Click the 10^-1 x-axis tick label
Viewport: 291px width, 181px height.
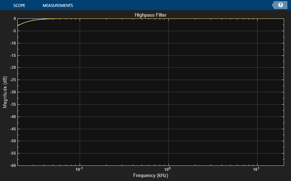(x=79, y=169)
